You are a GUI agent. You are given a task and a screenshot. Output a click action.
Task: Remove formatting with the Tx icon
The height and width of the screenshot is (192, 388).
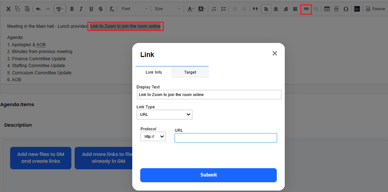pos(112,9)
